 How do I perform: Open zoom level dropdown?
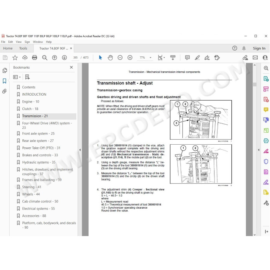coord(150,57)
